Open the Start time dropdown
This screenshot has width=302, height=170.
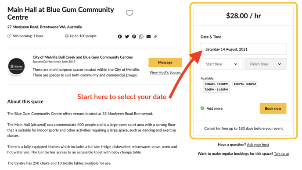pos(221,64)
